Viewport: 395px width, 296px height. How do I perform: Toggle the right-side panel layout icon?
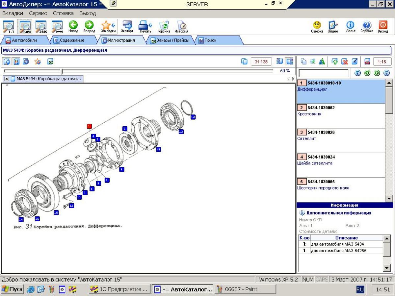(289, 62)
